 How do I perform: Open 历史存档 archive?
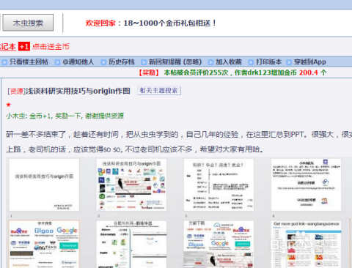(122, 62)
